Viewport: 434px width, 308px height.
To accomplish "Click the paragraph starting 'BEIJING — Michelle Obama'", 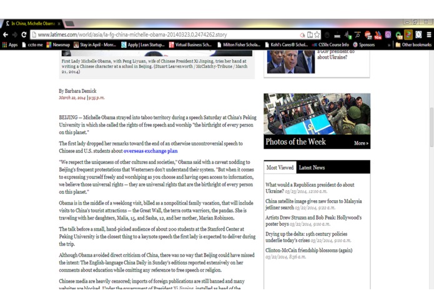I will 158,125.
